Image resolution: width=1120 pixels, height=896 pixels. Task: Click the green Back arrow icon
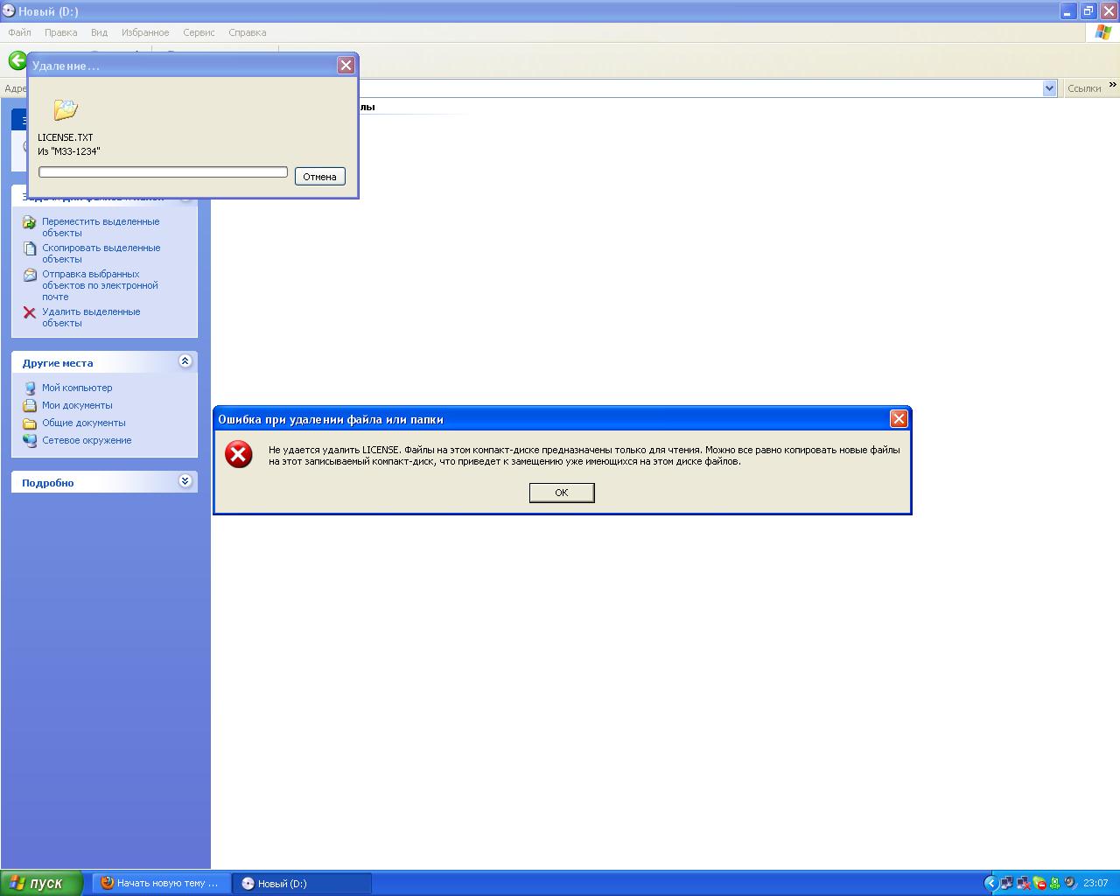click(x=17, y=59)
